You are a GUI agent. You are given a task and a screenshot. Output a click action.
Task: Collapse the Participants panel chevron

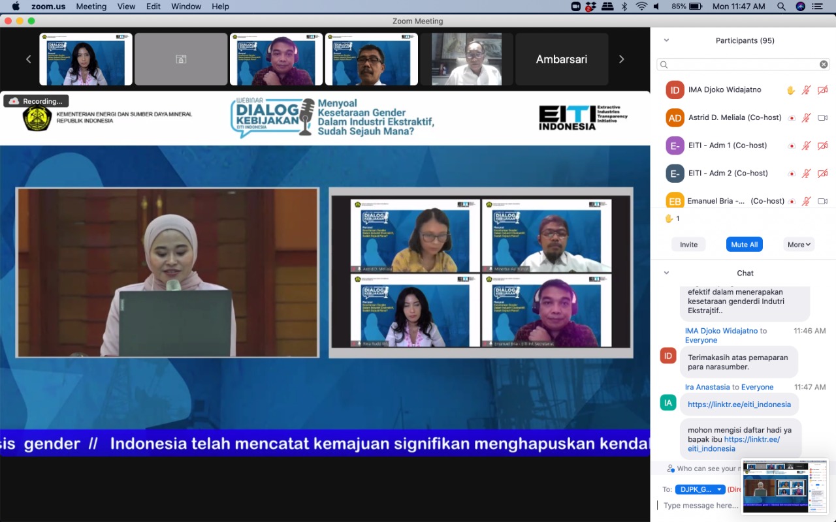(666, 40)
